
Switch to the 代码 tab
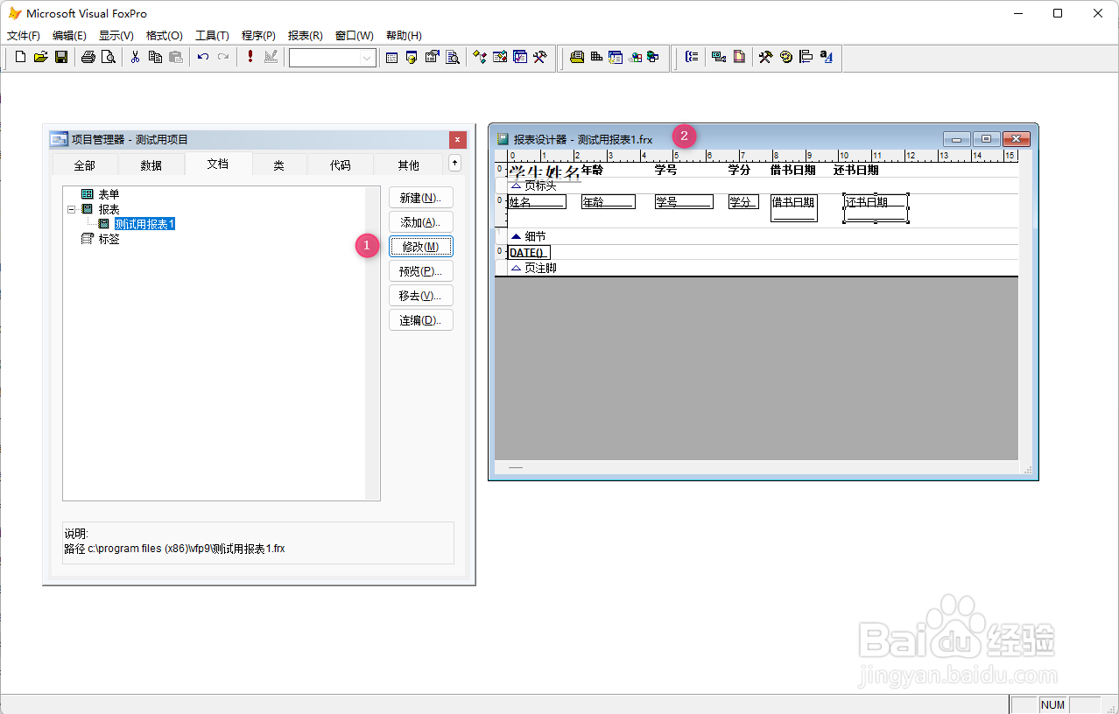[x=340, y=164]
